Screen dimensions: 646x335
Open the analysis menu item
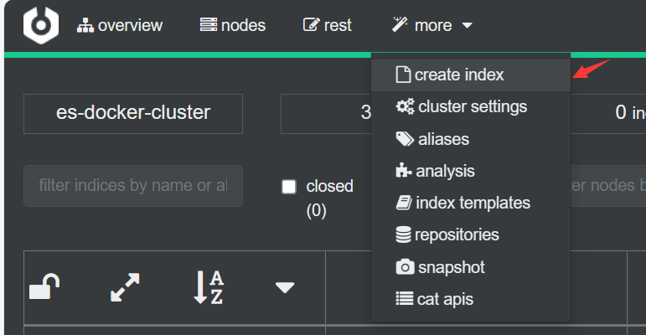[445, 171]
